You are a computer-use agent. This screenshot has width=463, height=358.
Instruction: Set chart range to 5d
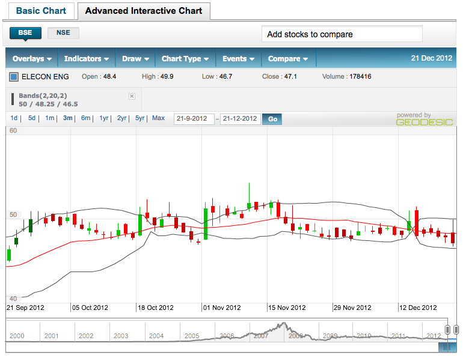(32, 118)
